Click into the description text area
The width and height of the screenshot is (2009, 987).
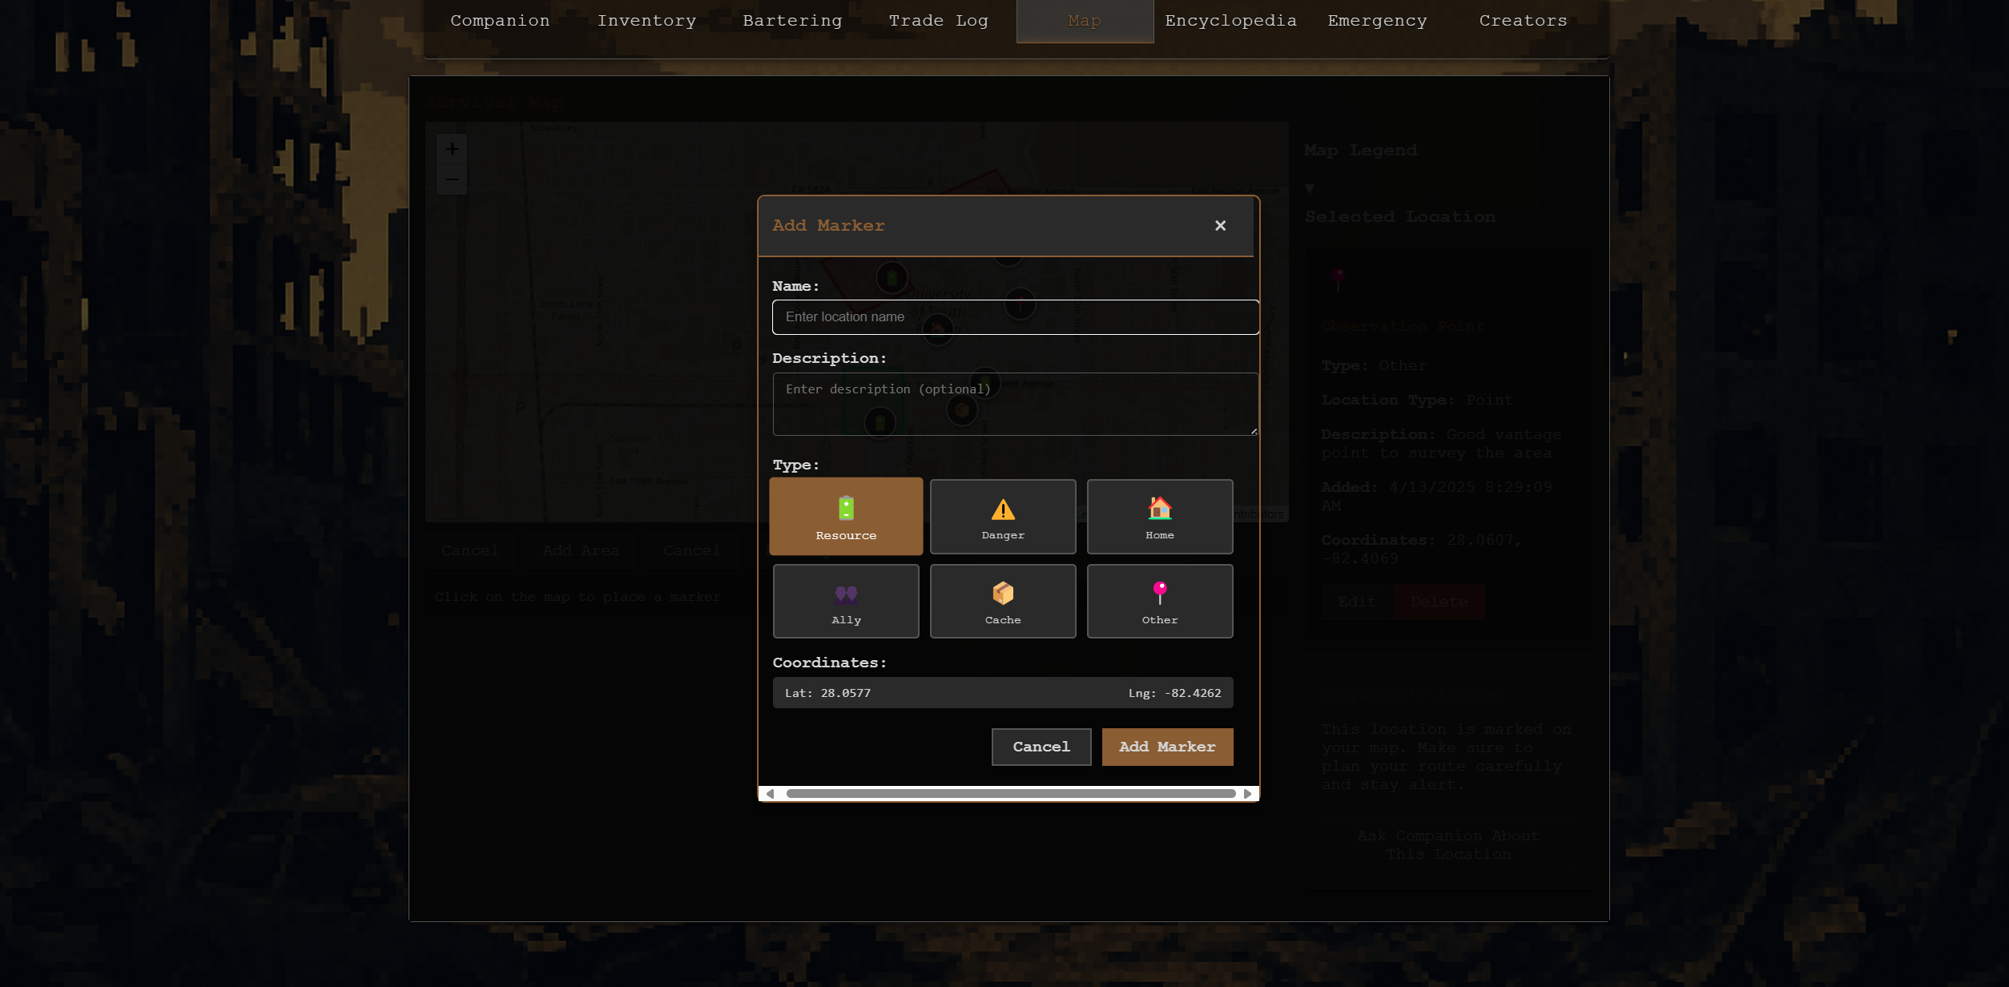[1015, 405]
